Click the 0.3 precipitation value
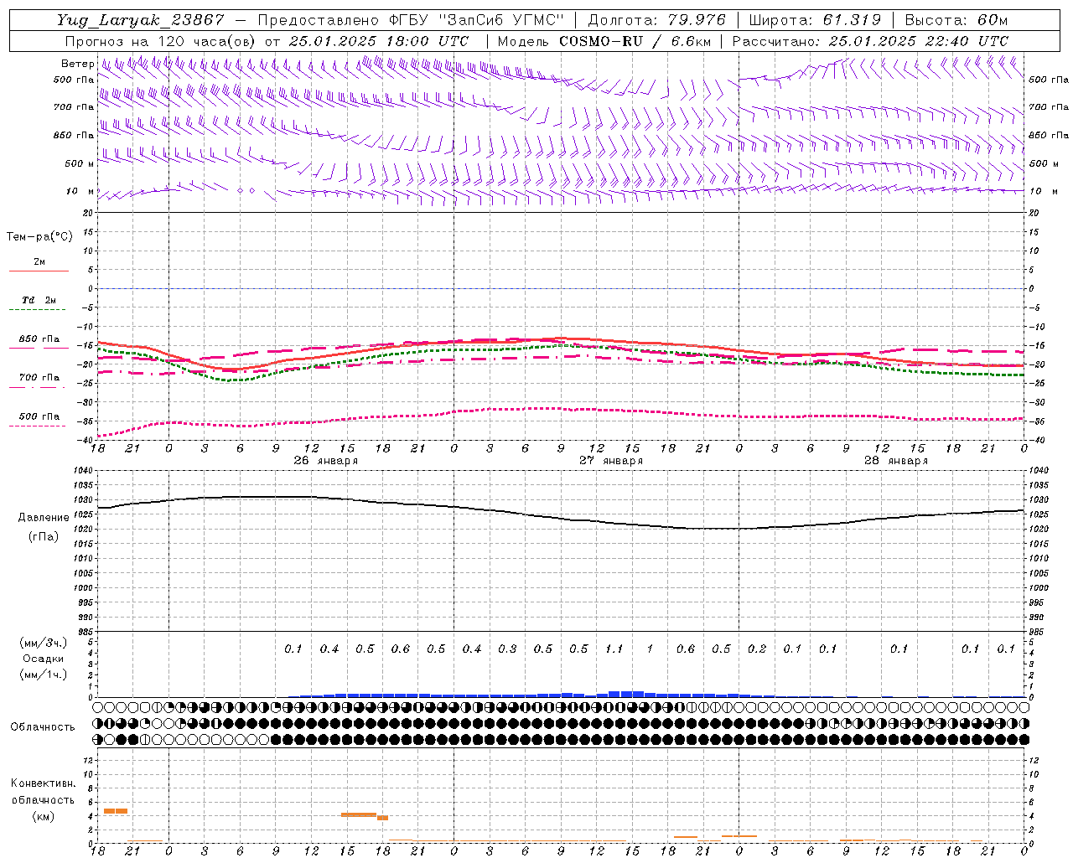The width and height of the screenshot is (1073, 858). coord(507,649)
